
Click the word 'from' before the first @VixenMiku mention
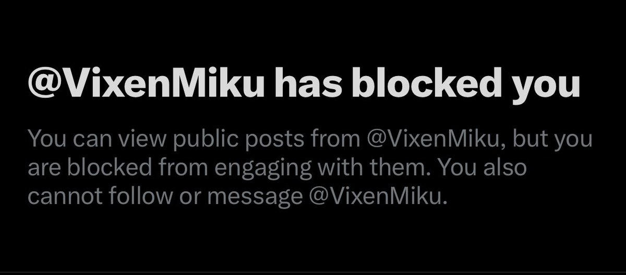click(x=331, y=140)
